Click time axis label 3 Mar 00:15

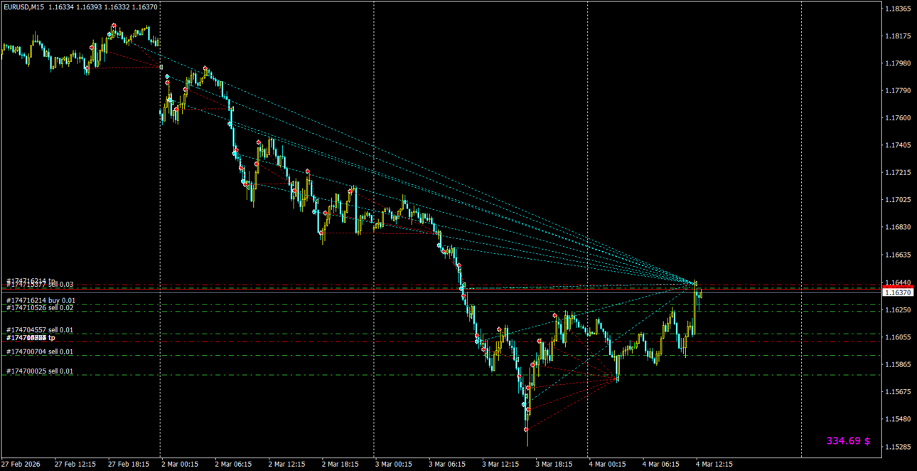point(395,464)
